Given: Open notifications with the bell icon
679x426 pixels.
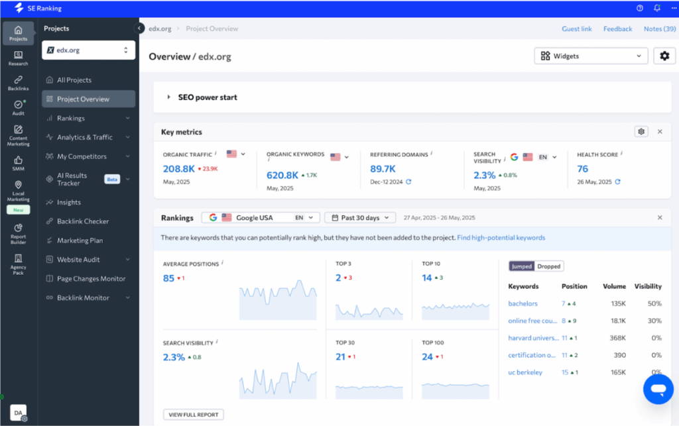Looking at the screenshot, I should coord(656,8).
